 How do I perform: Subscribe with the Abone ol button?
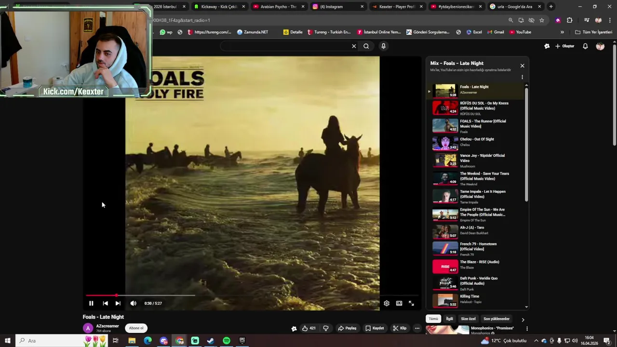coord(136,328)
